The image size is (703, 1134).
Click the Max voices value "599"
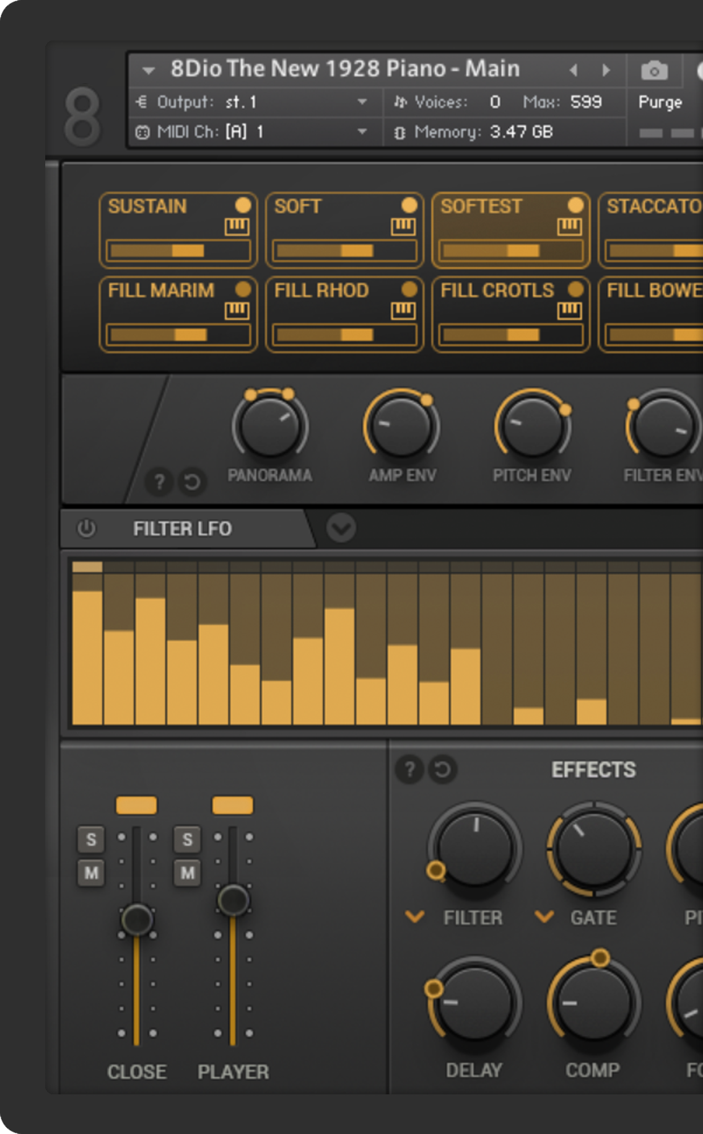point(586,102)
